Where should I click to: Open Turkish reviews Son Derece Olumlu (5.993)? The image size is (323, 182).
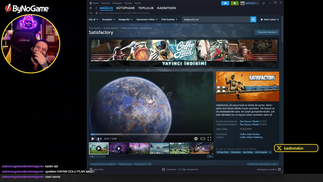253,124
